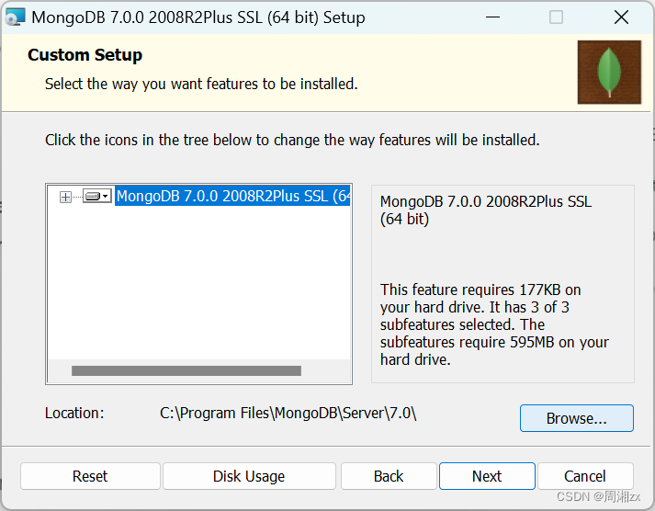Screen dimensions: 655x511
Task: Click the 'Custom Setup' heading
Action: 85,55
